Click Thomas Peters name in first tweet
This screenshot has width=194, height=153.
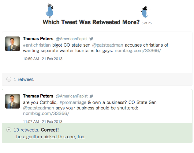(38, 39)
